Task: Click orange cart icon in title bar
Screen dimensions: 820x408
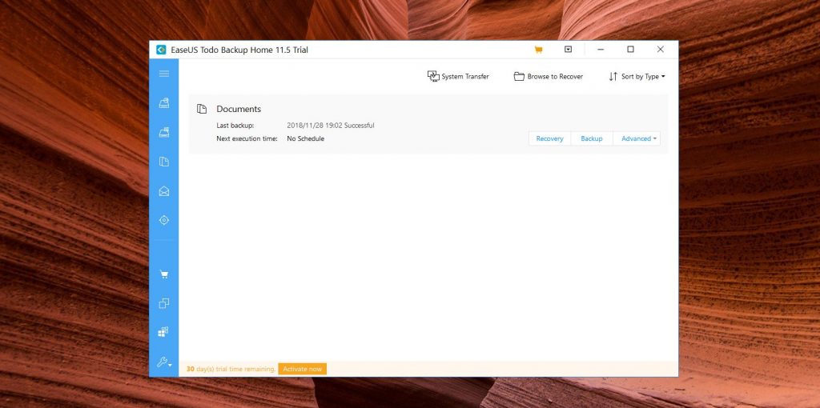Action: [538, 50]
